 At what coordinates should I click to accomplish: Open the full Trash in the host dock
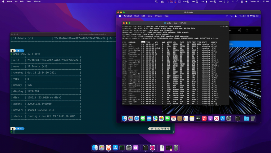tap(176, 148)
